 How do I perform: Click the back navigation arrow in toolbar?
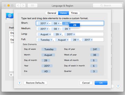18,6
